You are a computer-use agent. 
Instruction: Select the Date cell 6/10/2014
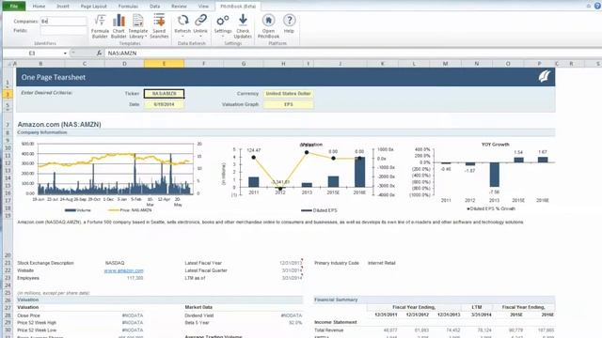click(x=164, y=104)
